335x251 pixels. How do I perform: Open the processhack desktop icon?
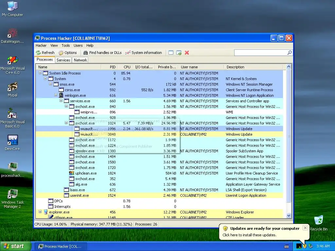12,170
